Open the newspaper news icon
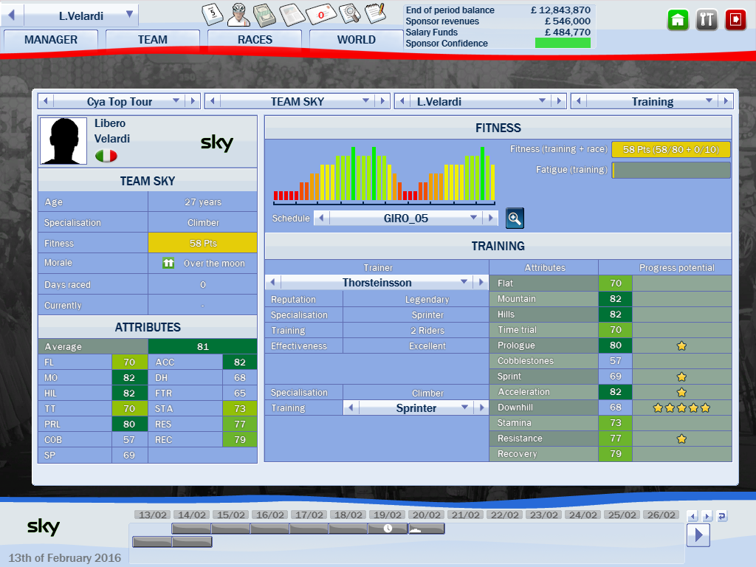756x567 pixels. click(293, 14)
